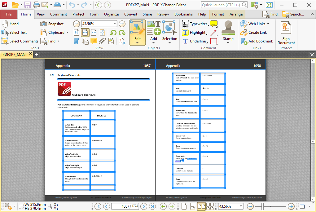Print the document from the quick access toolbar
This screenshot has height=212, width=316.
pos(36,5)
